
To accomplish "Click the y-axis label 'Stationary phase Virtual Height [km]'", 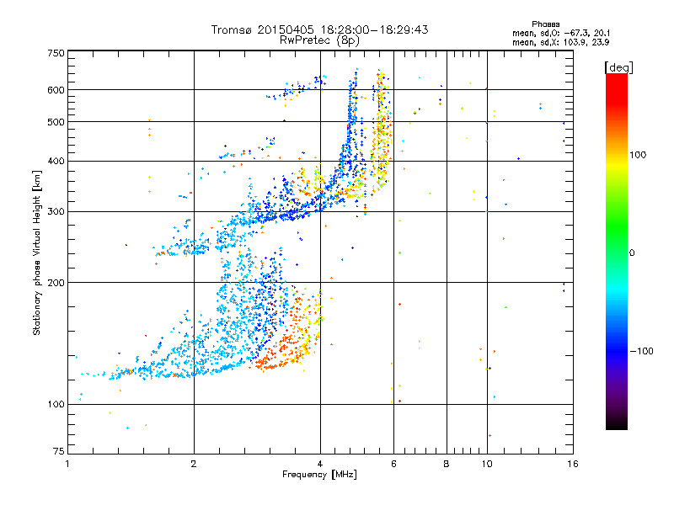I will [37, 253].
